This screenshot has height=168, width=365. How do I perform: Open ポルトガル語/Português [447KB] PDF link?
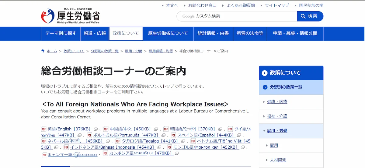[126, 135]
